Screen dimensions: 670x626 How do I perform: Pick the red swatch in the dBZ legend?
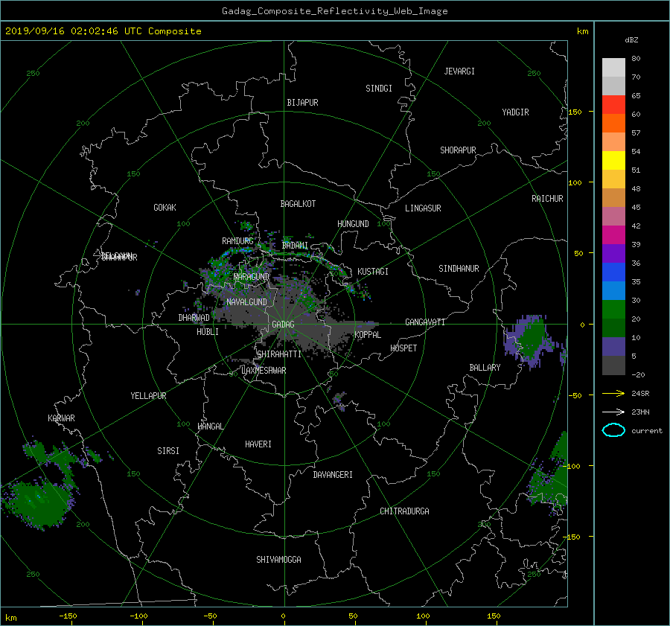(x=613, y=105)
